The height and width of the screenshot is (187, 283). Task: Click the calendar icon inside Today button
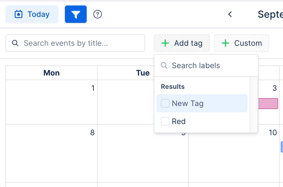coord(18,14)
